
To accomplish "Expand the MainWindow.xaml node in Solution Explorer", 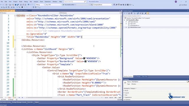I will [126, 27].
